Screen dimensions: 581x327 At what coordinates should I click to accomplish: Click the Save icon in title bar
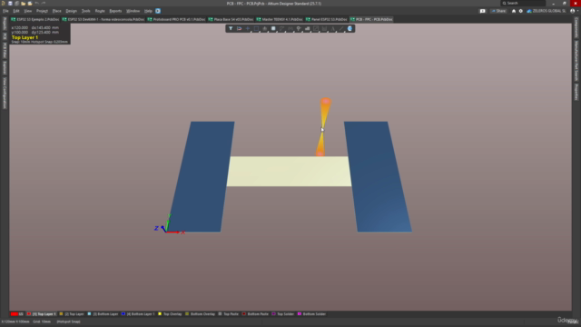(x=10, y=4)
